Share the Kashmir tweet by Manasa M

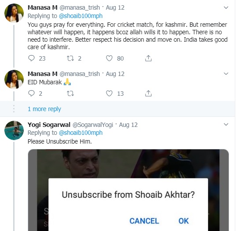click(148, 58)
